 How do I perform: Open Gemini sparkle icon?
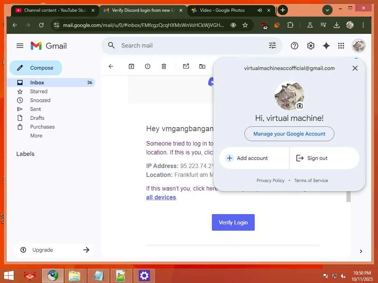[x=326, y=46]
